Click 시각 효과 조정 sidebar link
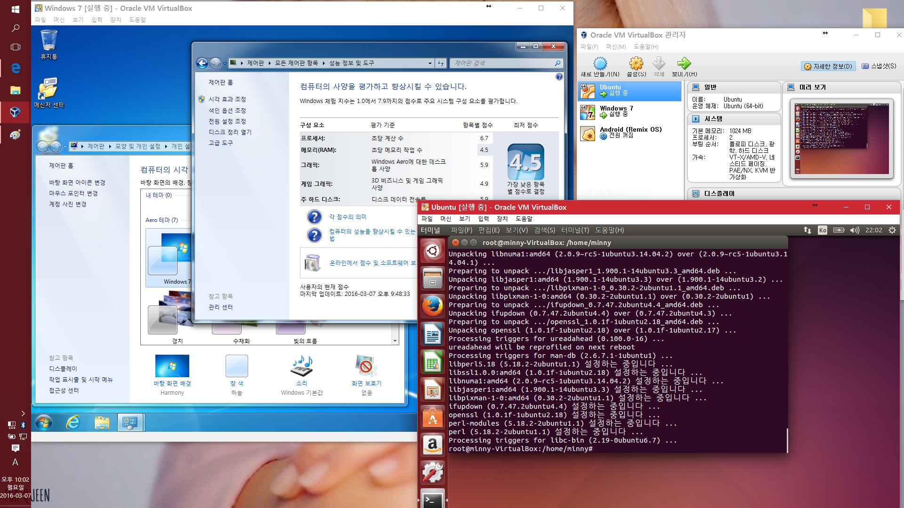Viewport: 904px width, 508px height. [227, 99]
